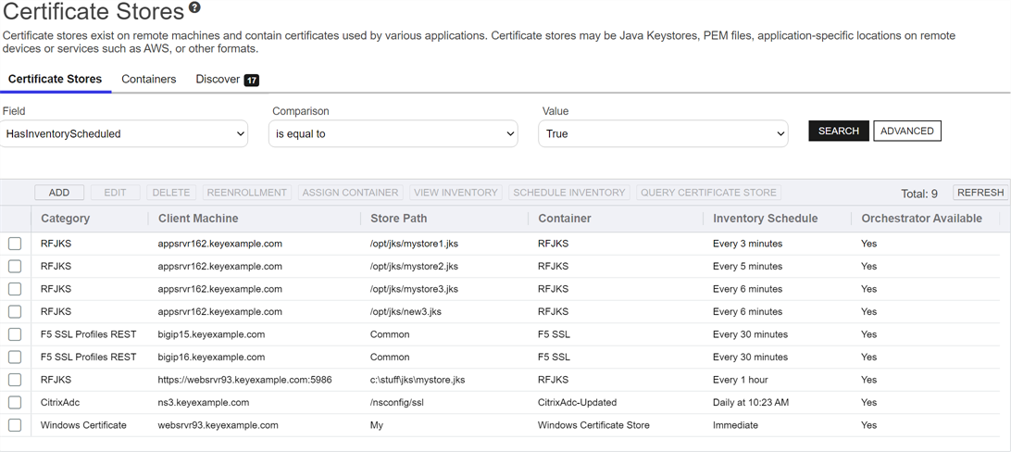The width and height of the screenshot is (1011, 452).
Task: Tick the Windows Certificate row checkbox
Action: pyautogui.click(x=15, y=425)
